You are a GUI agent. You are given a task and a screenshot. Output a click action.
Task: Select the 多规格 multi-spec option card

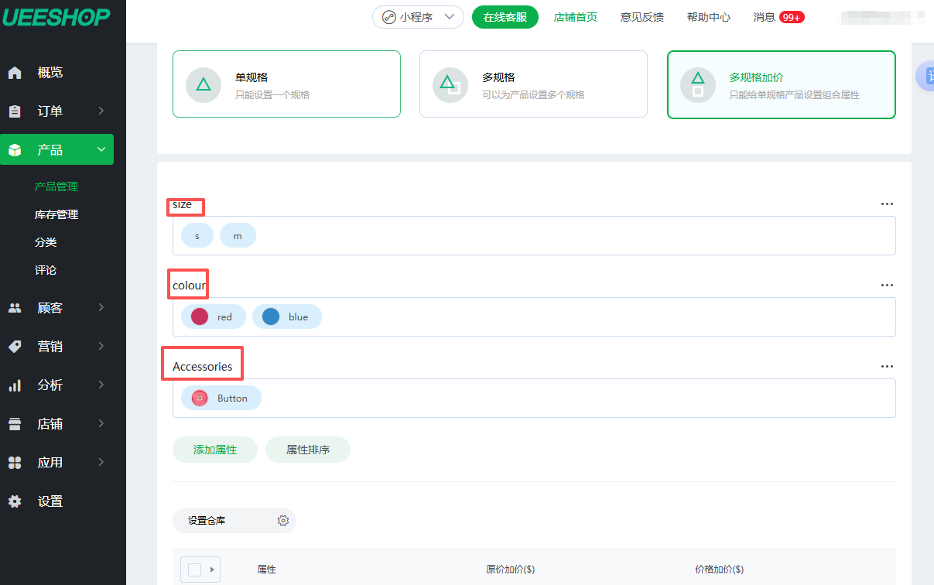coord(533,84)
